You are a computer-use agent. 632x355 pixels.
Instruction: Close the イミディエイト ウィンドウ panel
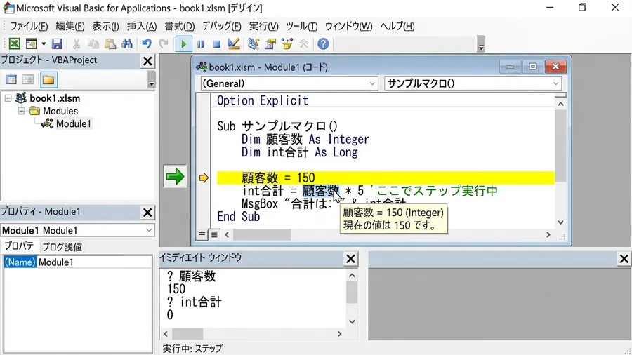click(x=350, y=259)
